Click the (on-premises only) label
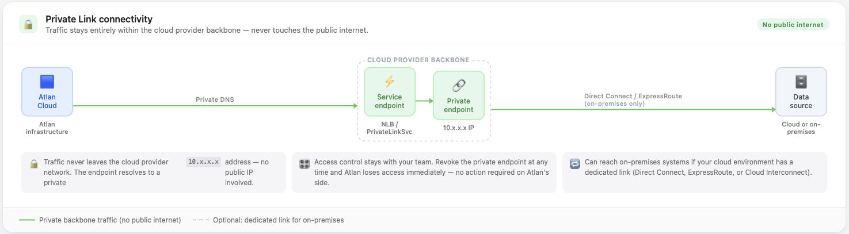849x234 pixels. [x=614, y=104]
